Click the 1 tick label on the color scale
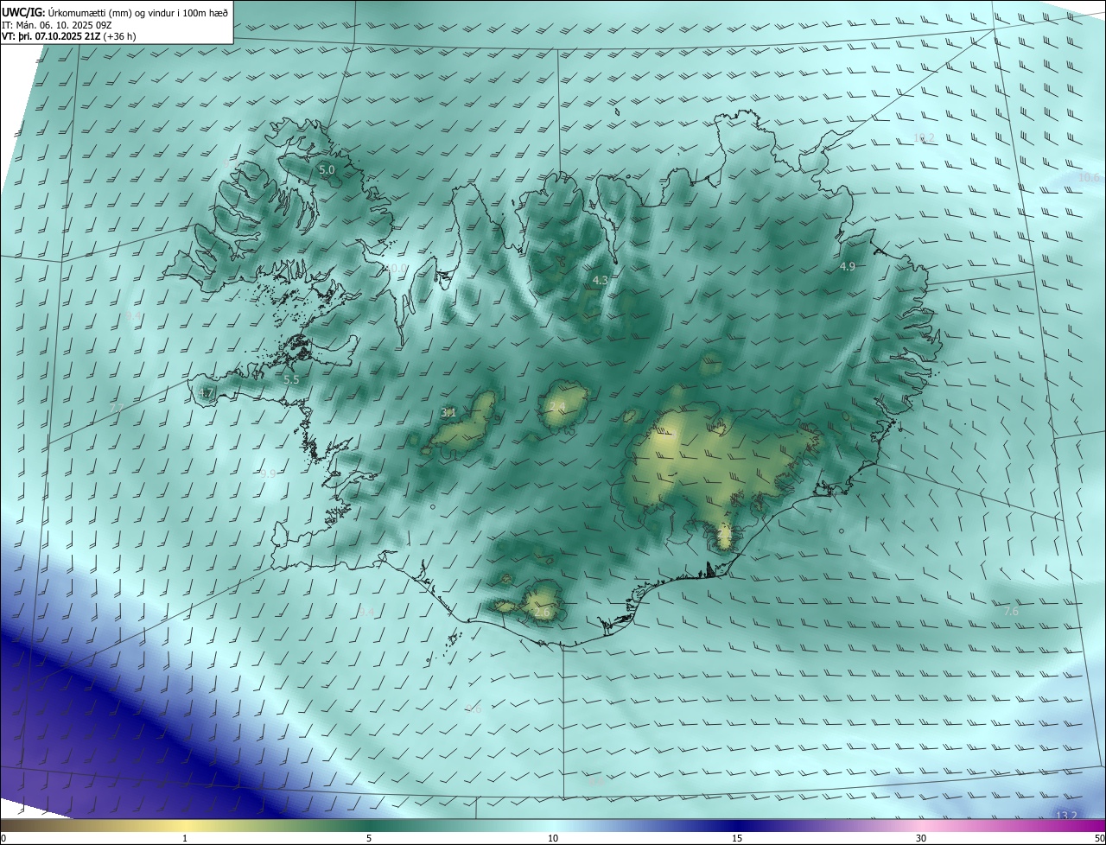The height and width of the screenshot is (845, 1106). (185, 839)
